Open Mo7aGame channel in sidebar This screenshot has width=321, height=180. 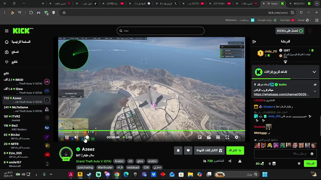point(27,109)
